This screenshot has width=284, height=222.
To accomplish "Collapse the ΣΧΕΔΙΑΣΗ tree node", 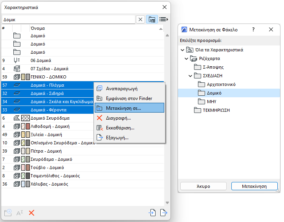I will coord(190,76).
